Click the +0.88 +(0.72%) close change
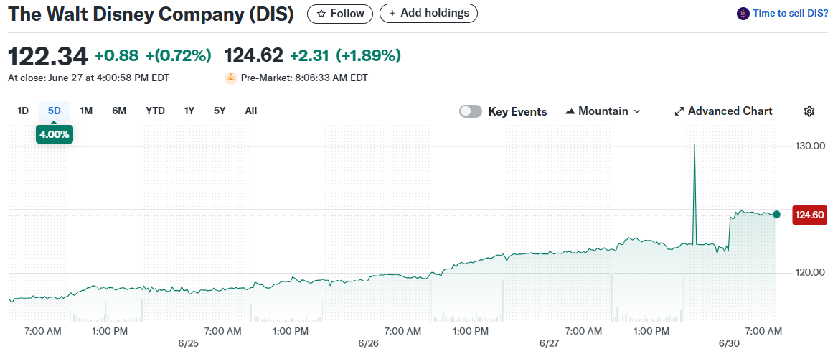Viewport: 838px width, 349px height. tap(153, 55)
